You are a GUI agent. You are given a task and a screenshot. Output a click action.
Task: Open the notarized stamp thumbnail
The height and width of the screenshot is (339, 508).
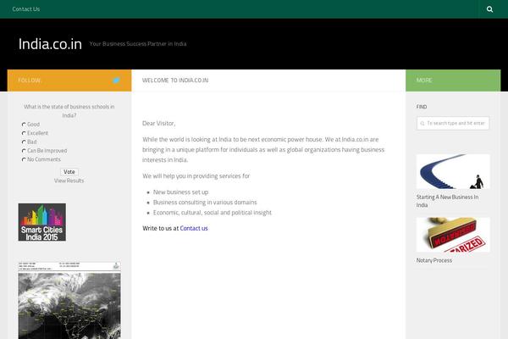[x=453, y=235]
